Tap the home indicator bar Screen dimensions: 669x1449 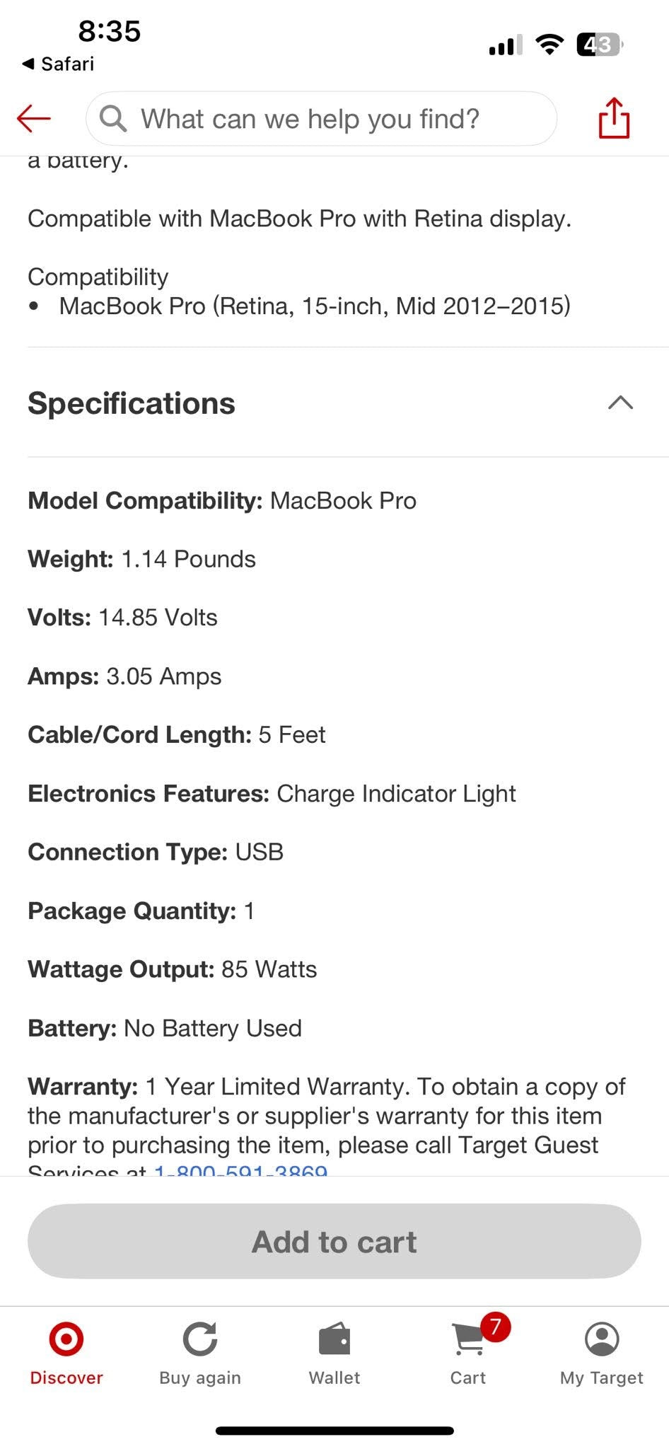pyautogui.click(x=334, y=1431)
